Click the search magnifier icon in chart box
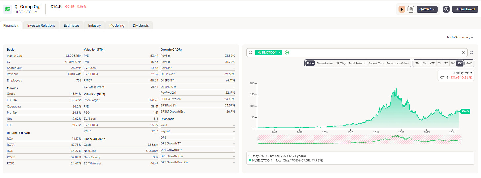Viewport: 481px width, 178px height. tap(251, 52)
